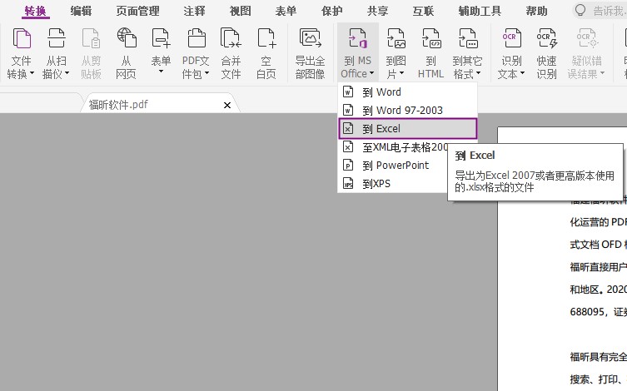Close the 福昕软件.pdf document tab
Screen dimensions: 627x391
tap(227, 105)
